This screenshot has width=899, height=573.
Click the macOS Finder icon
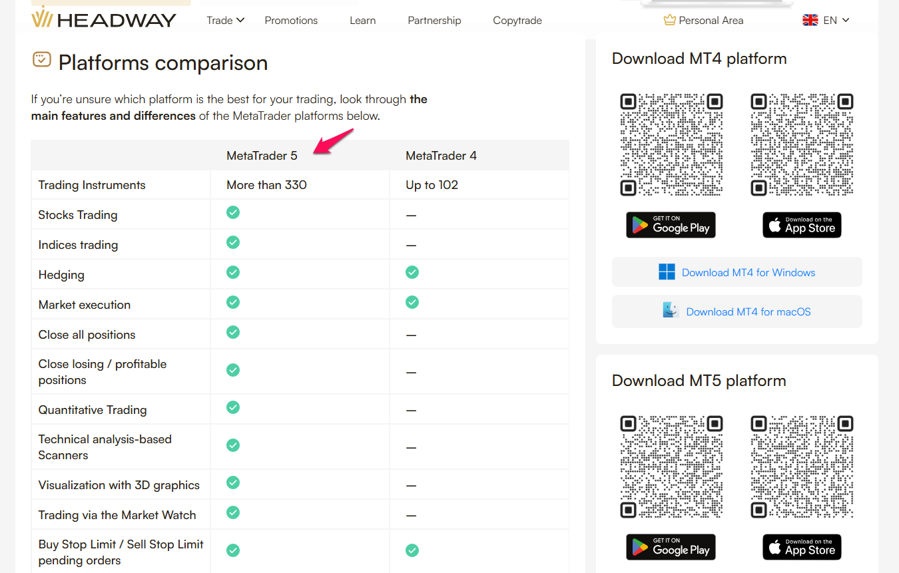(671, 310)
